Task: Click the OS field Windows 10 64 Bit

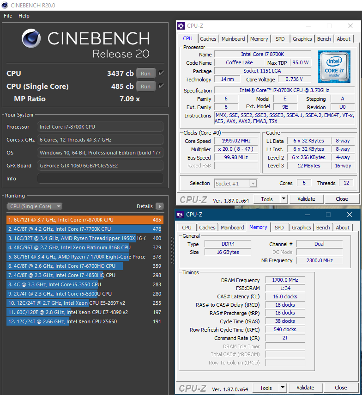Action: [x=100, y=153]
